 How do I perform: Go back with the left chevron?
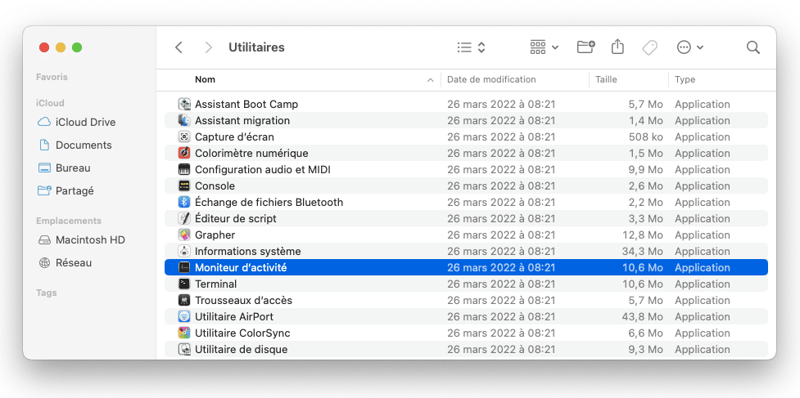click(179, 47)
